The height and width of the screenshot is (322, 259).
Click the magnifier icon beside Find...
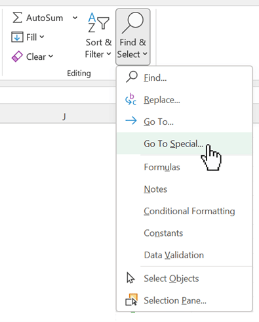tap(132, 77)
